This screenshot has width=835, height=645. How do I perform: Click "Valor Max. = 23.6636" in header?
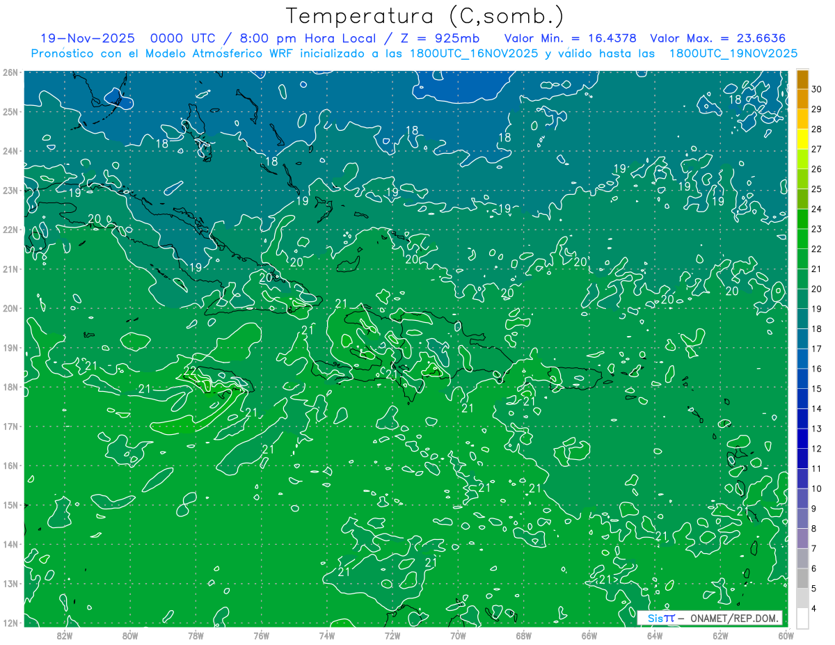click(719, 38)
